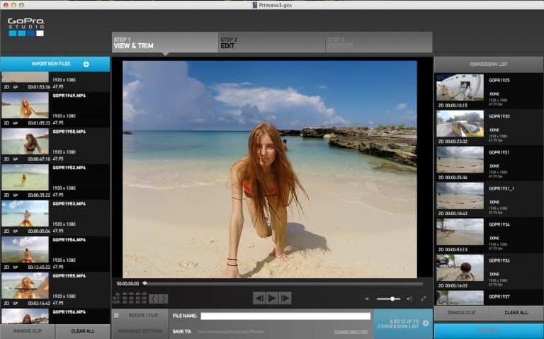Click the GoPro Studio logo
Screen dimensions: 544x339
click(25, 28)
